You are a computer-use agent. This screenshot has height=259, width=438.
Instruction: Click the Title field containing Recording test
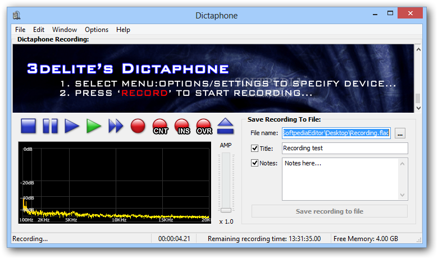pos(345,149)
